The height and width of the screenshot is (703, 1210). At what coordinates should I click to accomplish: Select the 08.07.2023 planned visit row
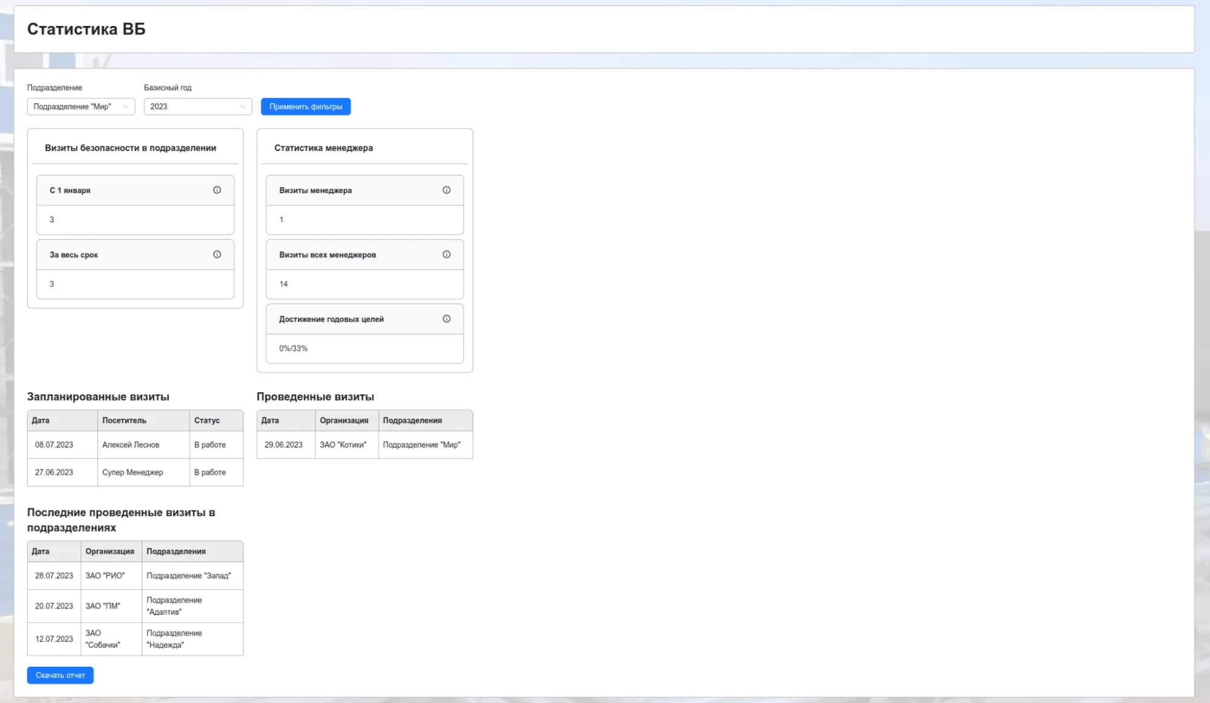(135, 445)
